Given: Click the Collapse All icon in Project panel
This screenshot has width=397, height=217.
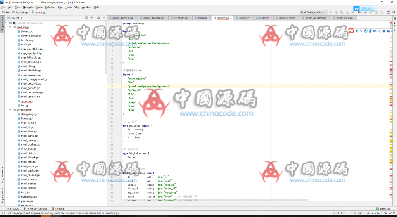Looking at the screenshot, I should 91,18.
